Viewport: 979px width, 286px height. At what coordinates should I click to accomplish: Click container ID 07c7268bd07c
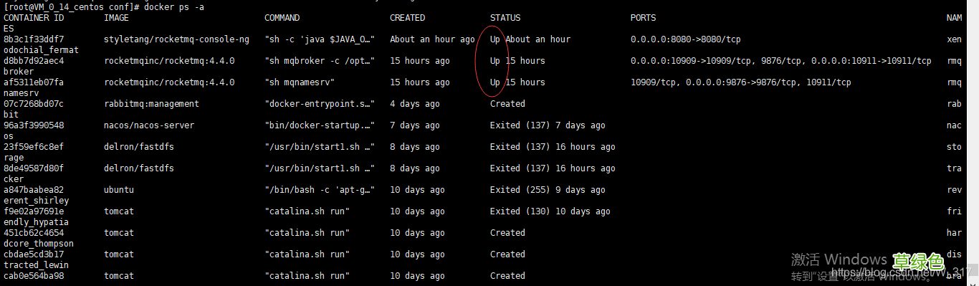pyautogui.click(x=34, y=104)
